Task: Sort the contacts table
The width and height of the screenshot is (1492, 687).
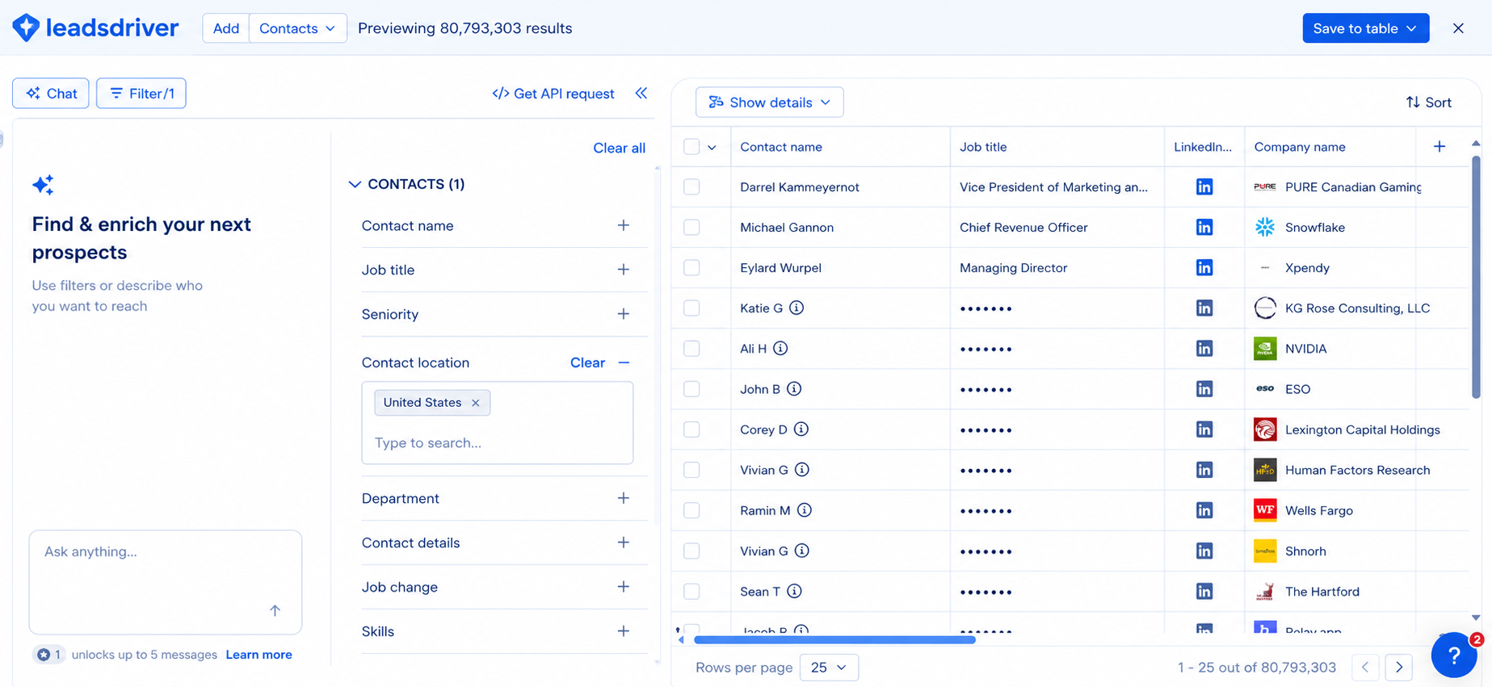Action: [1428, 103]
